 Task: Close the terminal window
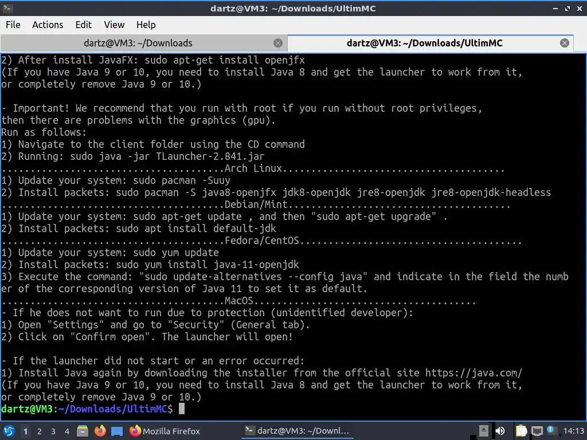click(580, 8)
